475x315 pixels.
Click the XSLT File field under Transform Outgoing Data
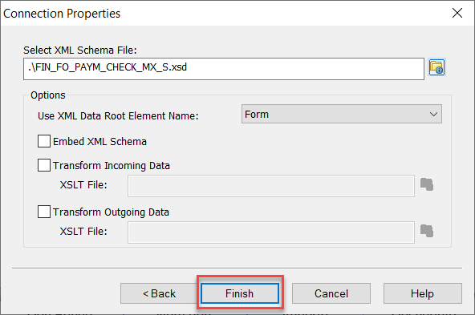271,232
